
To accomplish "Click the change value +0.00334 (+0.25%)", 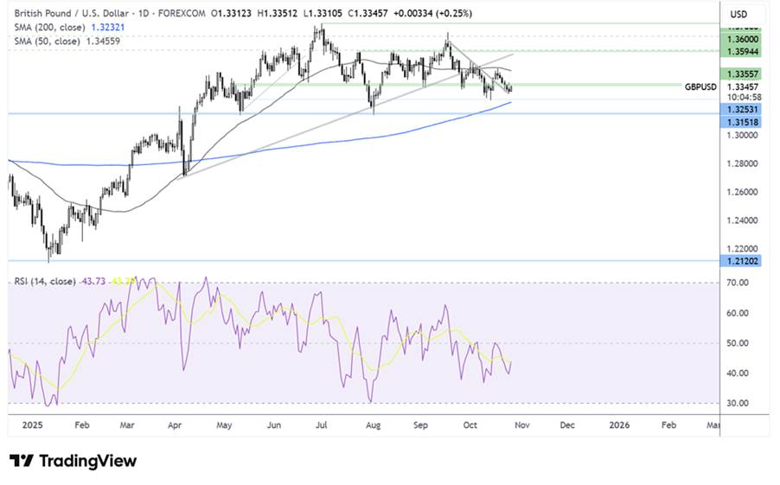I will tap(432, 14).
